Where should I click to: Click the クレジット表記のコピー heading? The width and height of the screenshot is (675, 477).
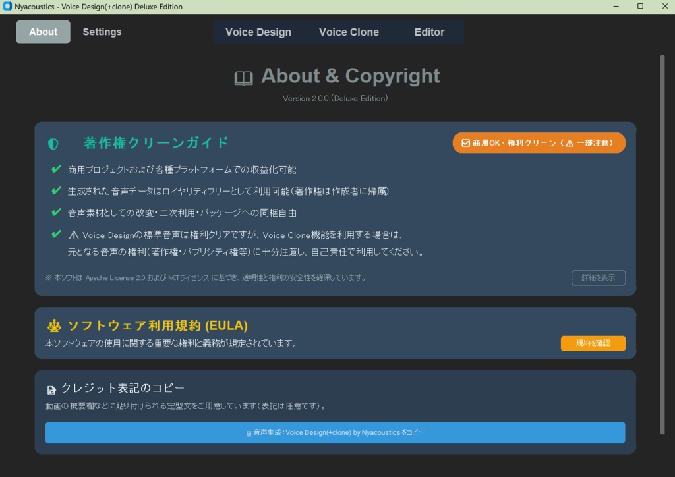[123, 388]
